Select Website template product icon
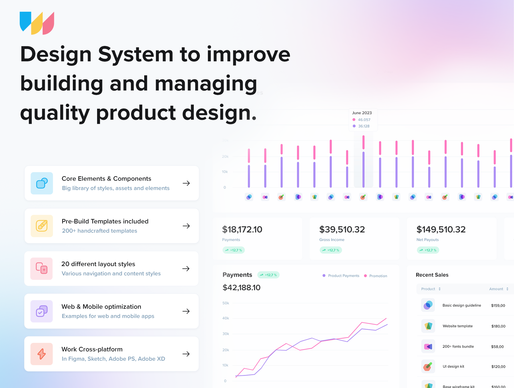The image size is (514, 388). 428,326
